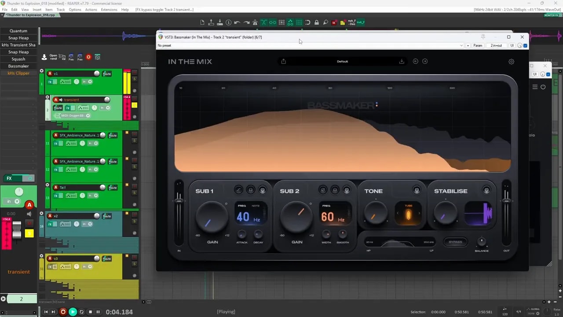
Task: Collapse the v1 folder track arrow
Action: 42,71
